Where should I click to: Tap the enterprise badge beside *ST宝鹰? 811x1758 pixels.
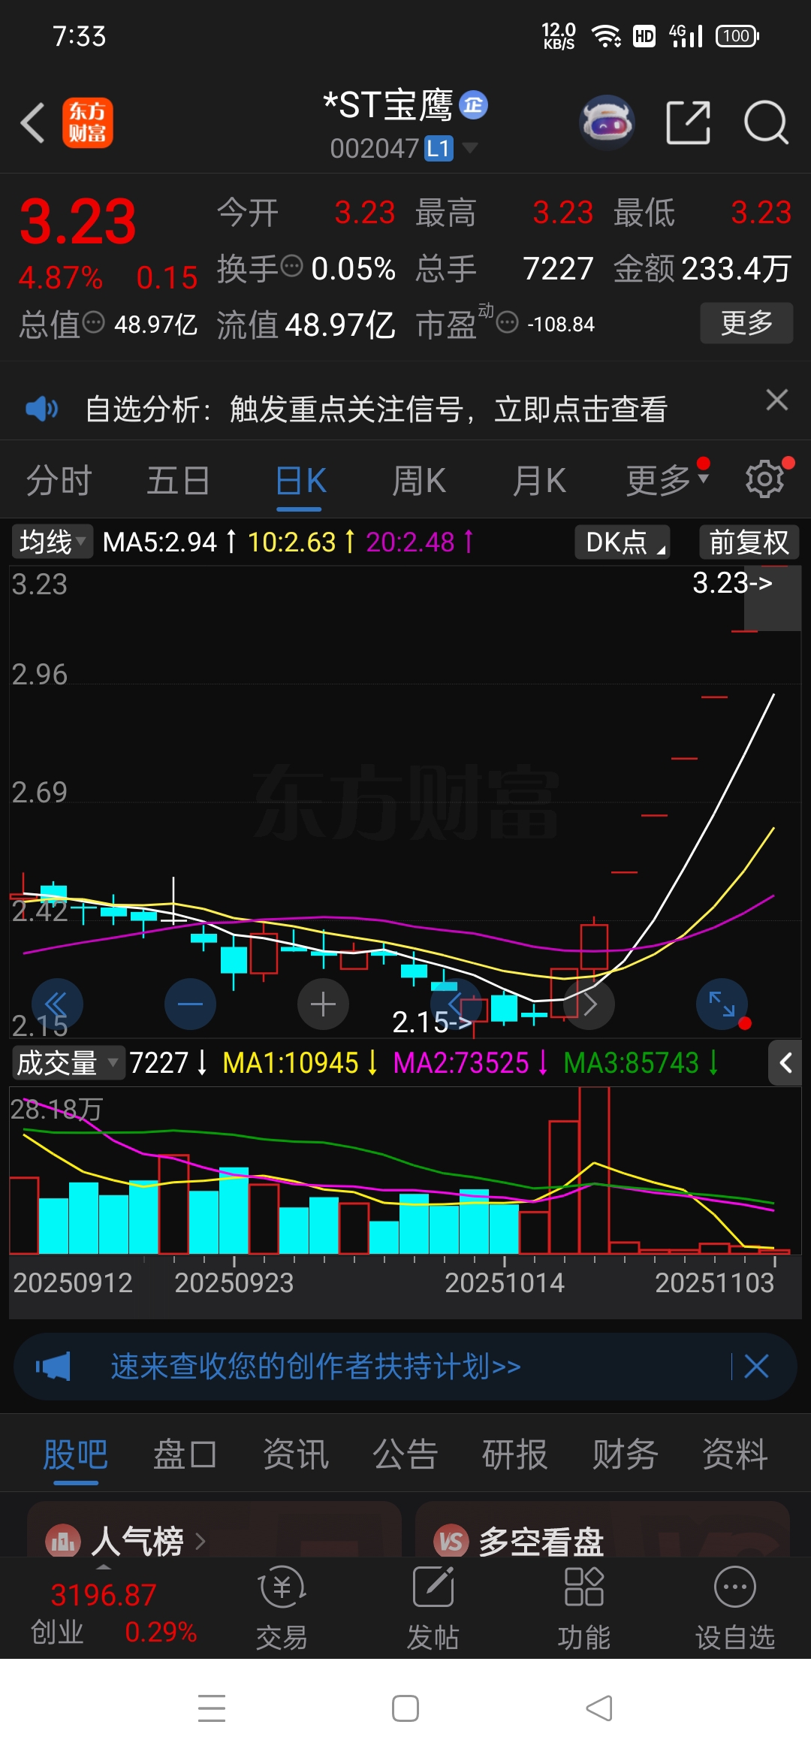pyautogui.click(x=473, y=105)
